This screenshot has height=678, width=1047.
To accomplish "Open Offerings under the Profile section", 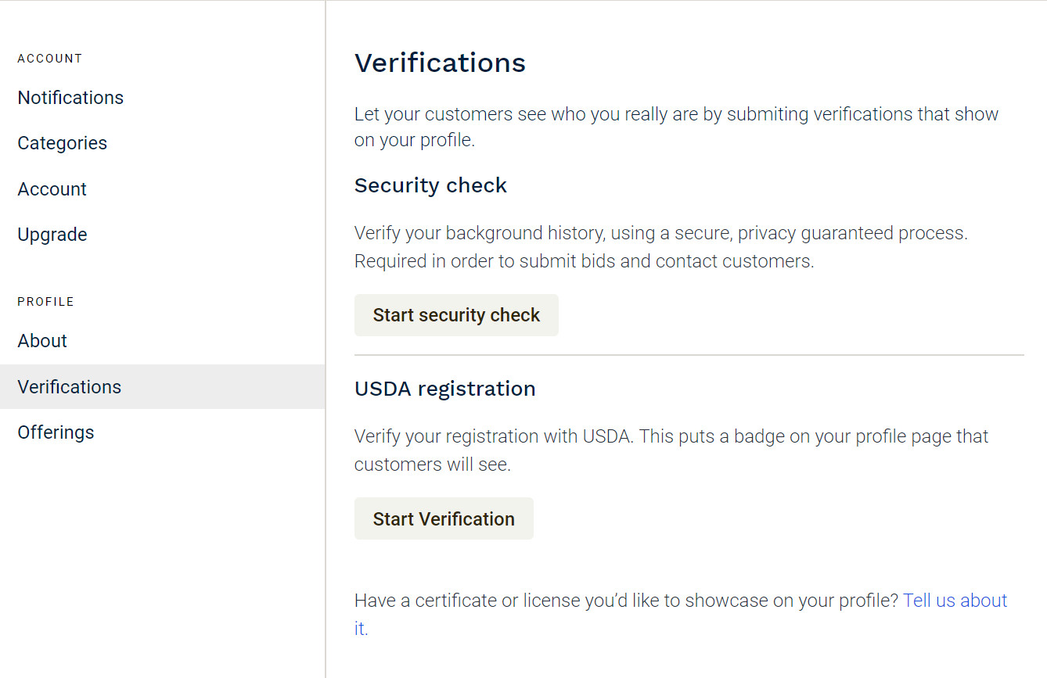I will (x=56, y=432).
